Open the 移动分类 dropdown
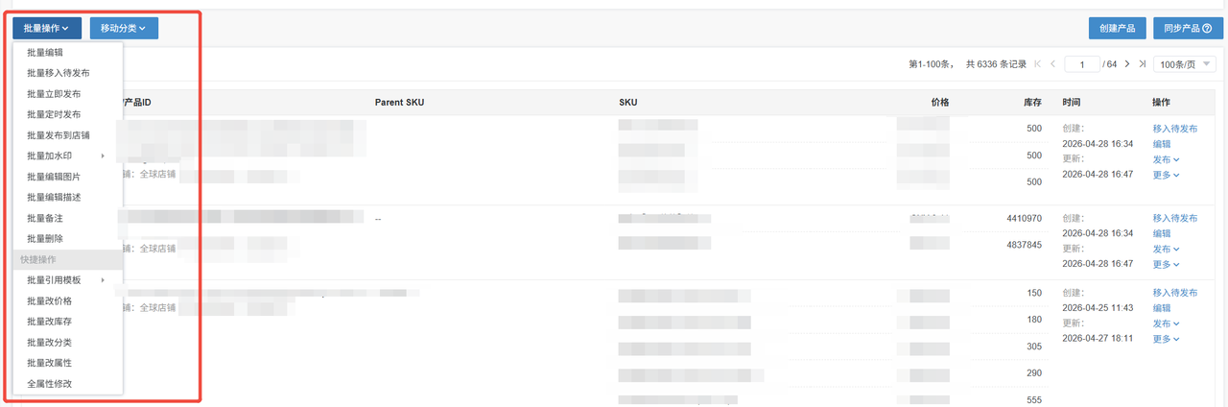The width and height of the screenshot is (1228, 407). [x=124, y=29]
